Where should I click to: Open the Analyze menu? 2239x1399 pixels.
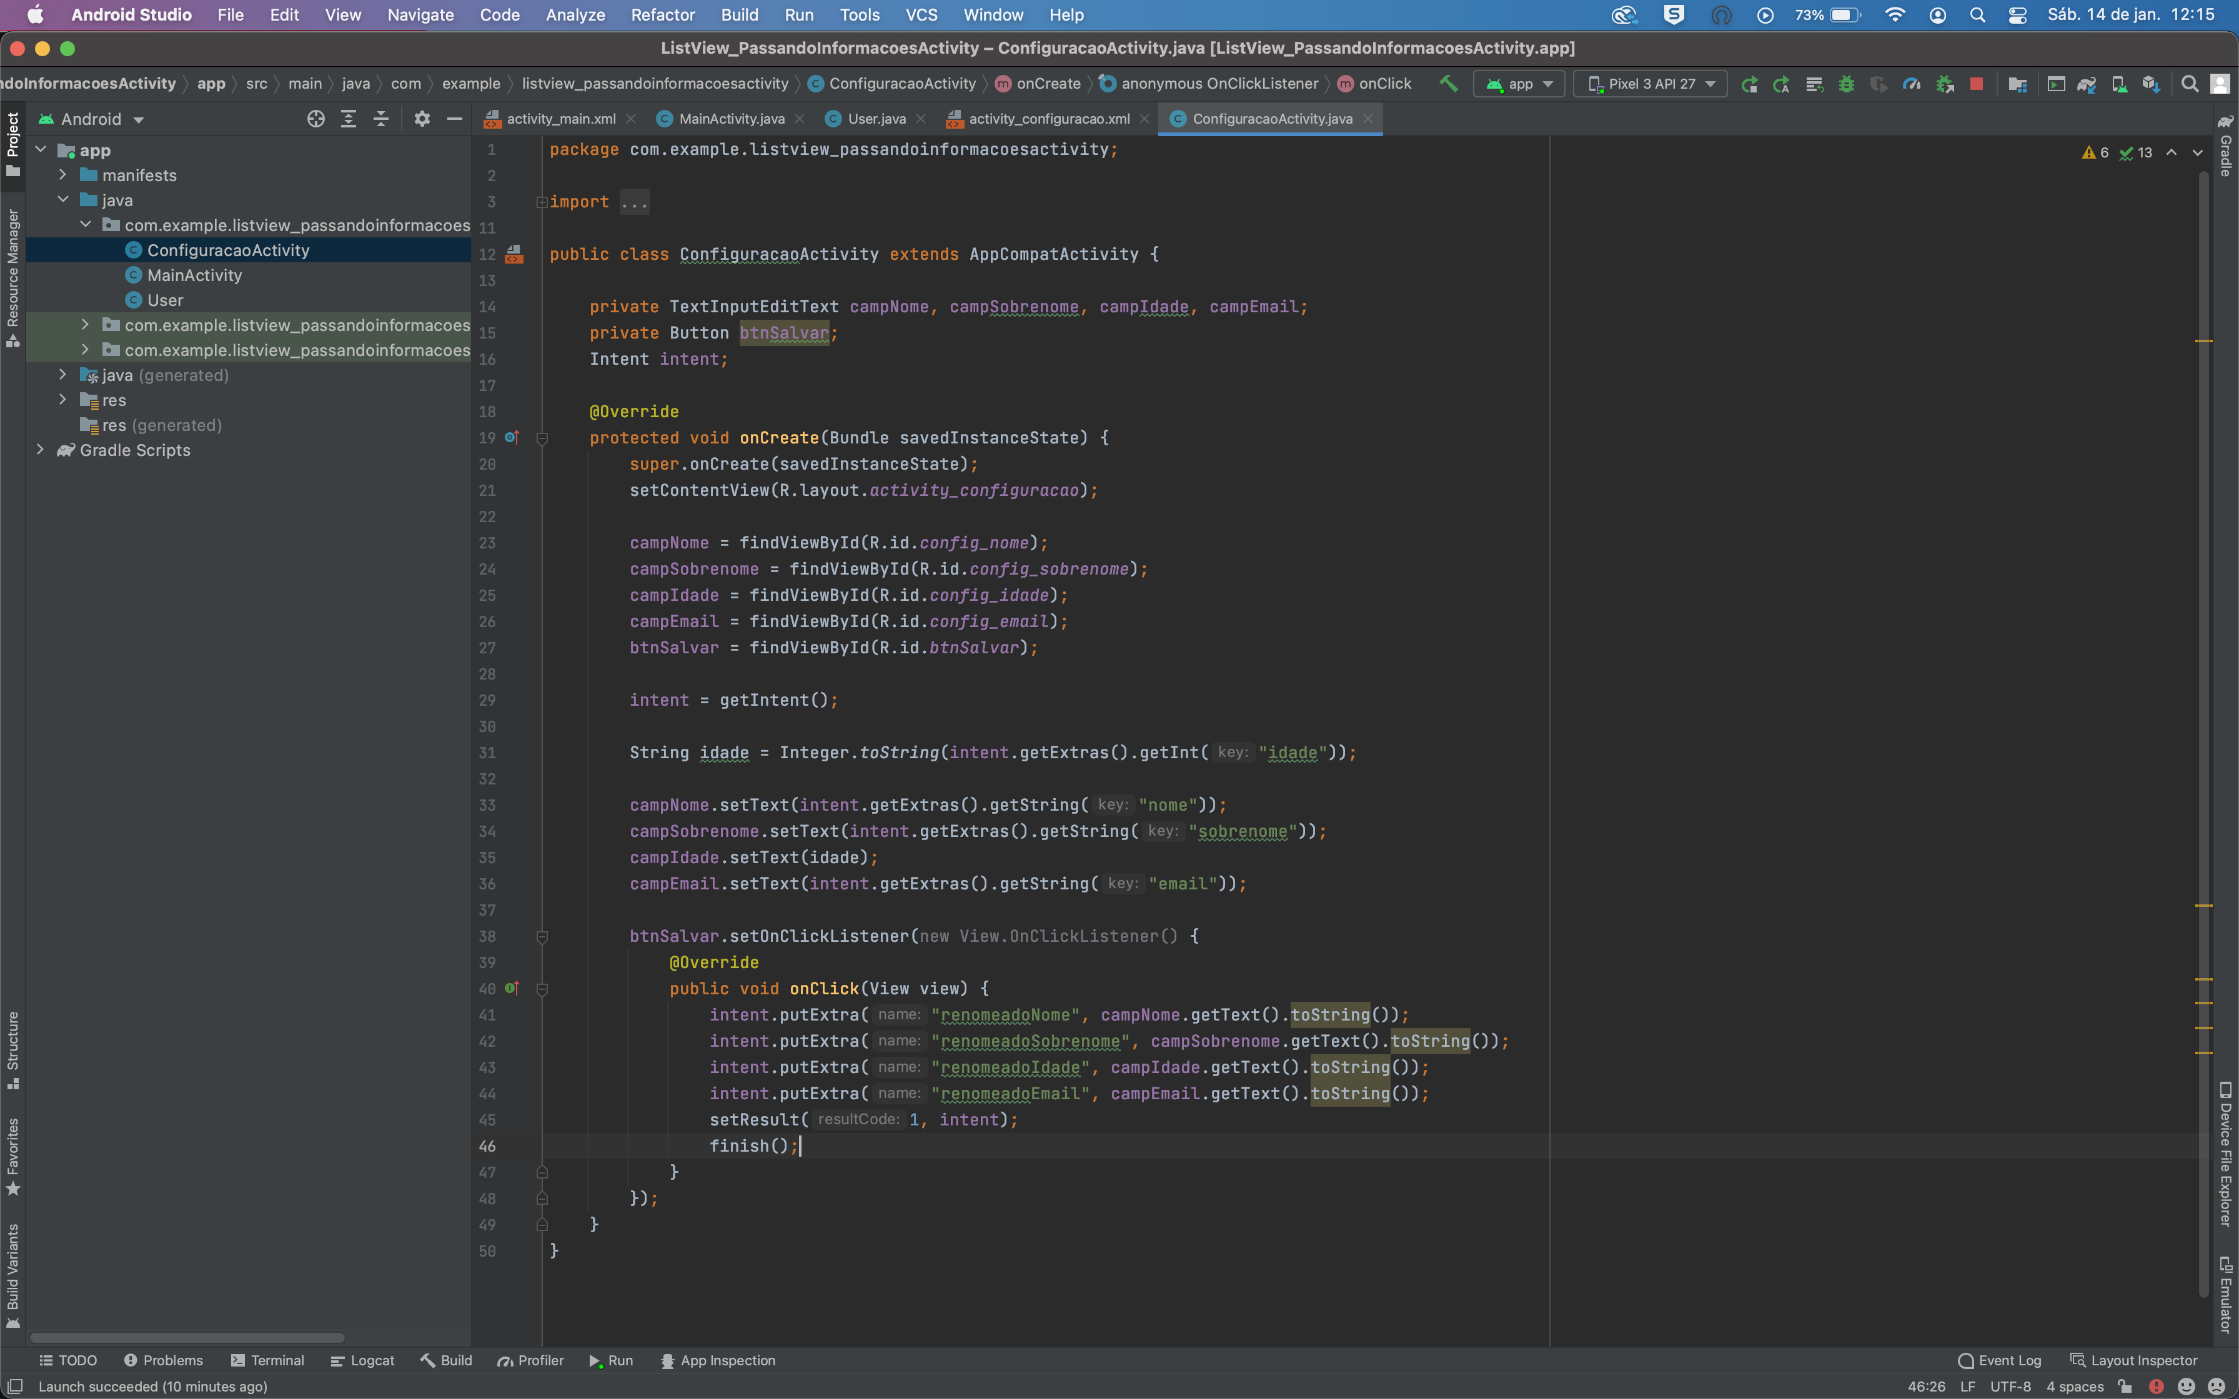tap(575, 15)
